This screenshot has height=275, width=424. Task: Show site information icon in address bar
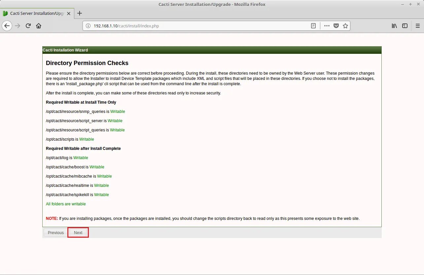click(88, 26)
